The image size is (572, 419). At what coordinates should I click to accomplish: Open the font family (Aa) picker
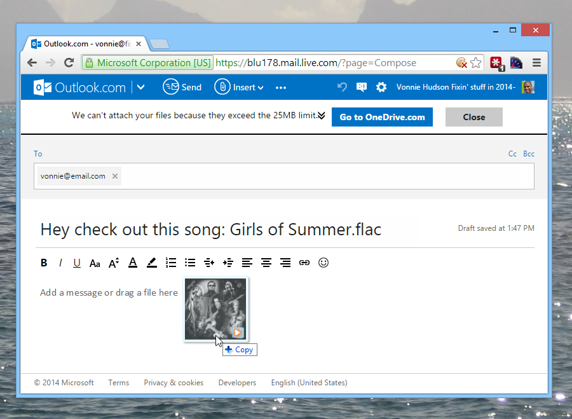coord(95,263)
